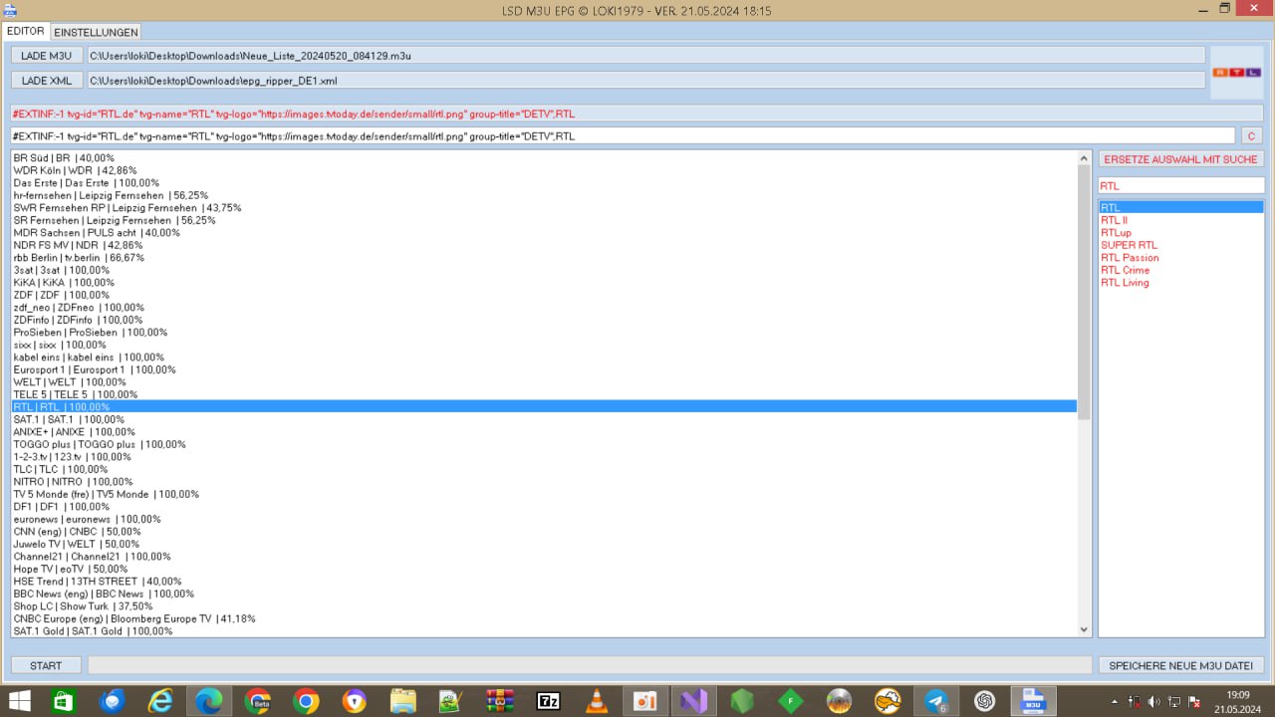1275x717 pixels.
Task: Launch Microsoft Store from taskbar
Action: (x=64, y=701)
